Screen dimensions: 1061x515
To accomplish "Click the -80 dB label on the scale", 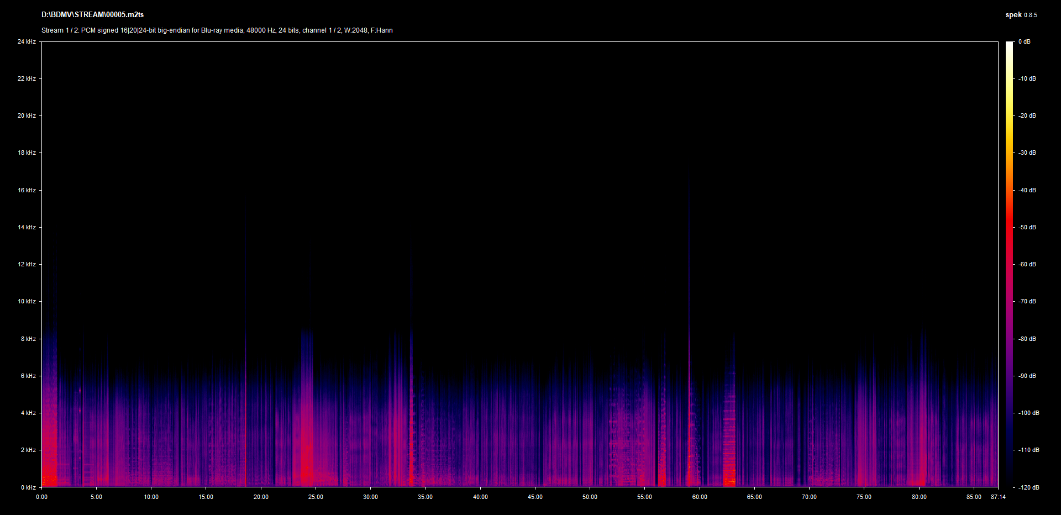I will (x=1027, y=339).
